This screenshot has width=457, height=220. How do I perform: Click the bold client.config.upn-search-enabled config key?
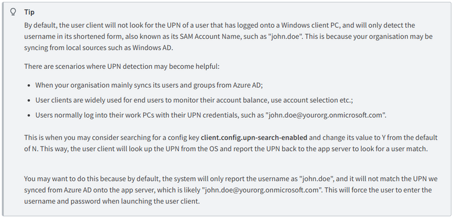pyautogui.click(x=254, y=138)
